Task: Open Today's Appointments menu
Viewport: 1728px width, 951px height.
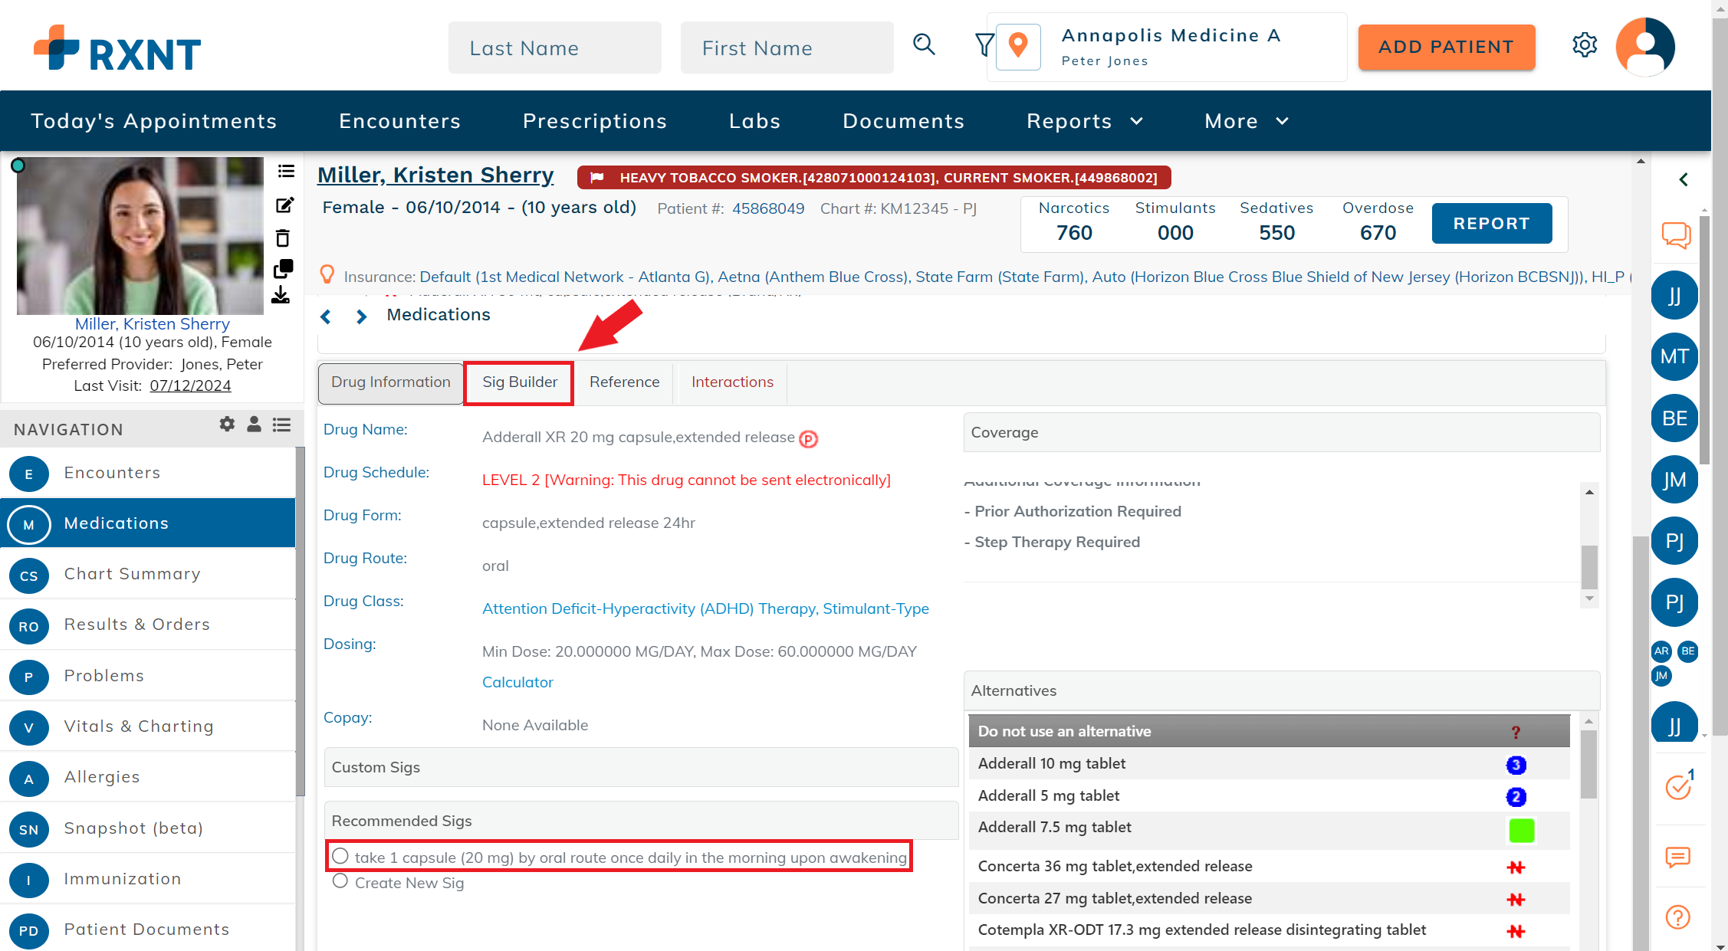Action: coord(153,121)
